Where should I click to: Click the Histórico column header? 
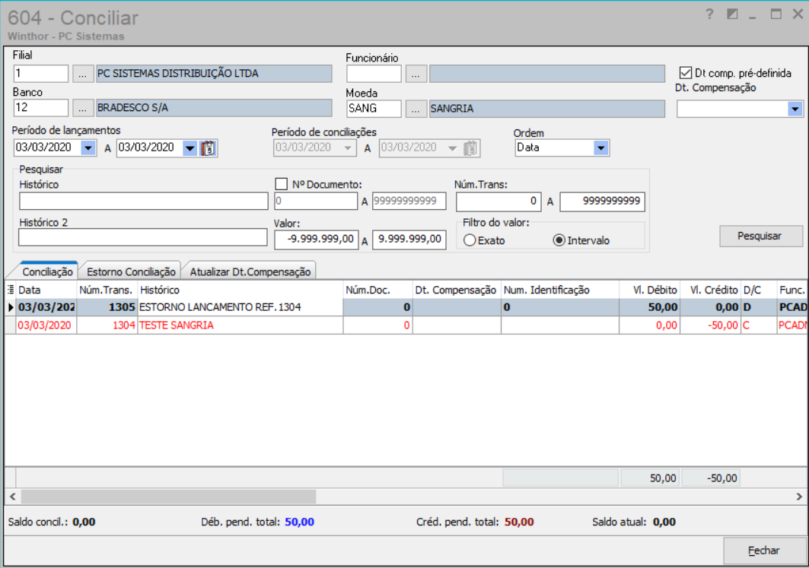[240, 290]
